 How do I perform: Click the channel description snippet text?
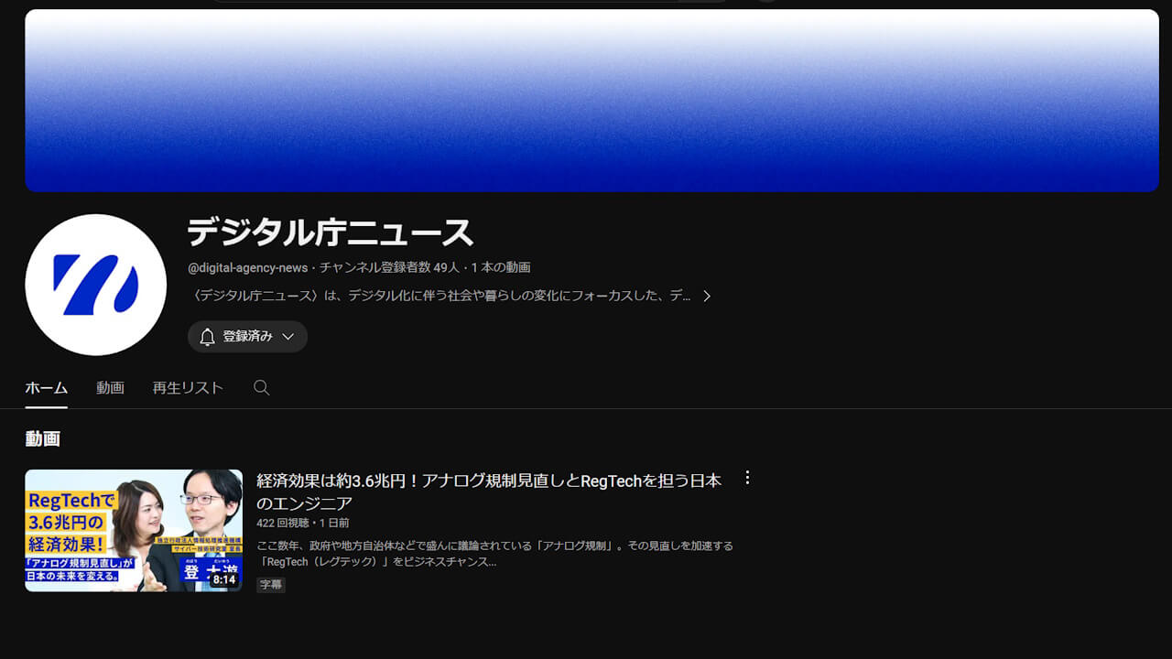440,296
